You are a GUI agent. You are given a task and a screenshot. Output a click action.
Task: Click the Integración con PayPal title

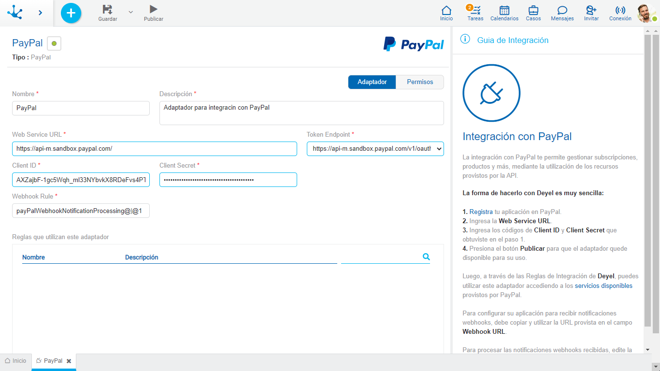[x=517, y=137]
